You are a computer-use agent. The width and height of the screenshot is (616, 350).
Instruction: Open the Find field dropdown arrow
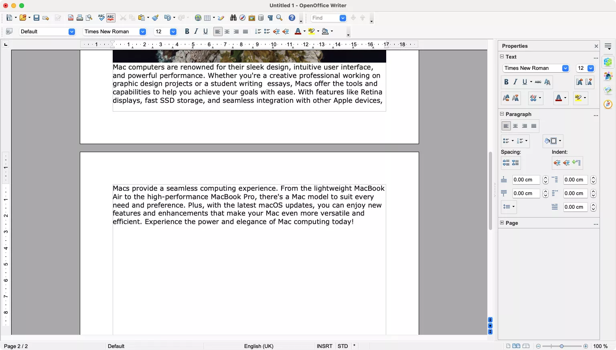(343, 18)
